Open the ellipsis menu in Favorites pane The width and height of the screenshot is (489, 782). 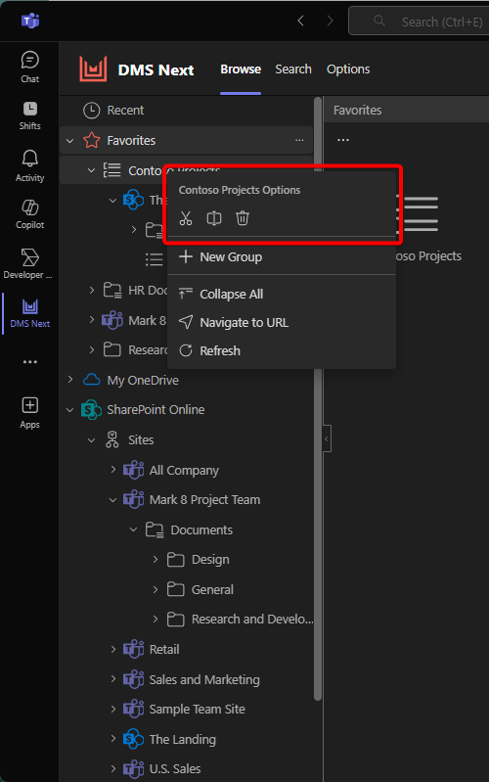tap(343, 140)
